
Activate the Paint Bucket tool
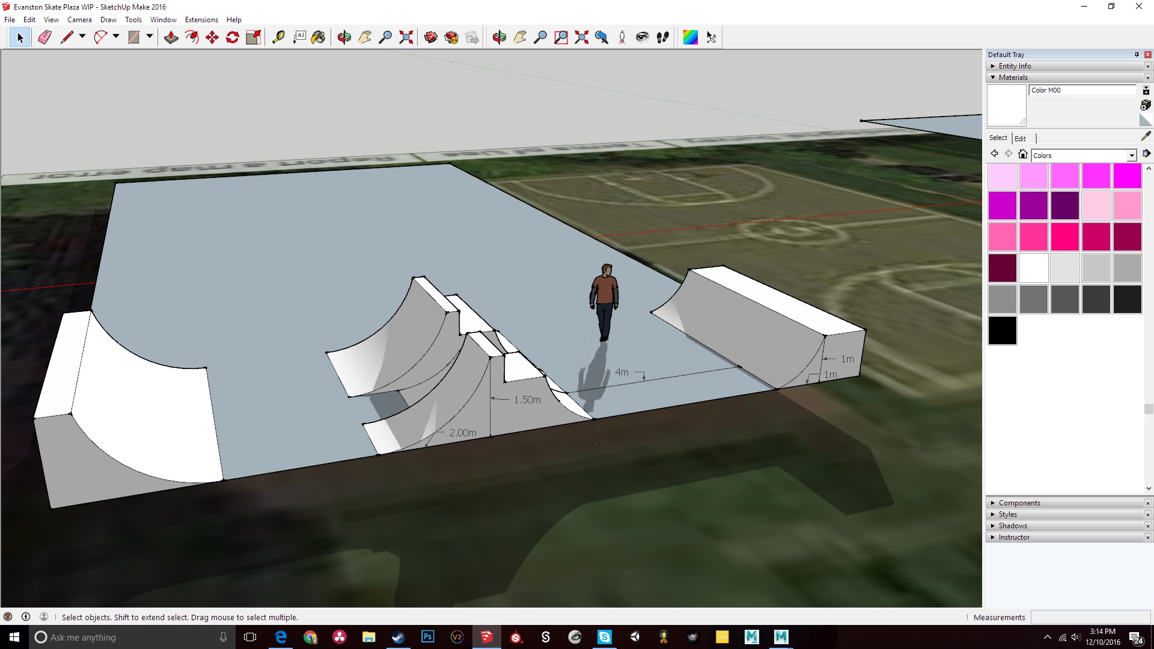[318, 37]
